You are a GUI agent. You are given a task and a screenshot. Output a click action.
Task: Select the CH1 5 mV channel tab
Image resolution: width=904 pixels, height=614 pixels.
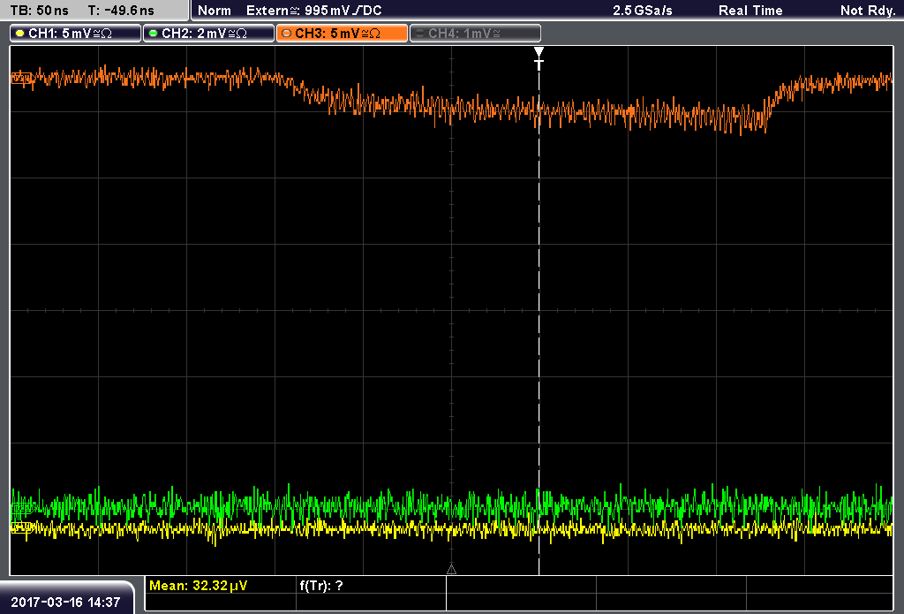click(76, 34)
